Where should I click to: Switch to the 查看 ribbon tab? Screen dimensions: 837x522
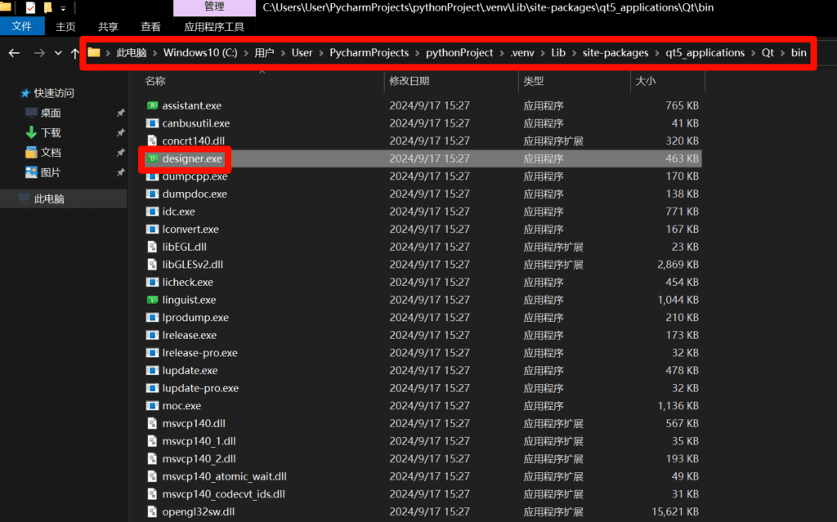pos(150,25)
